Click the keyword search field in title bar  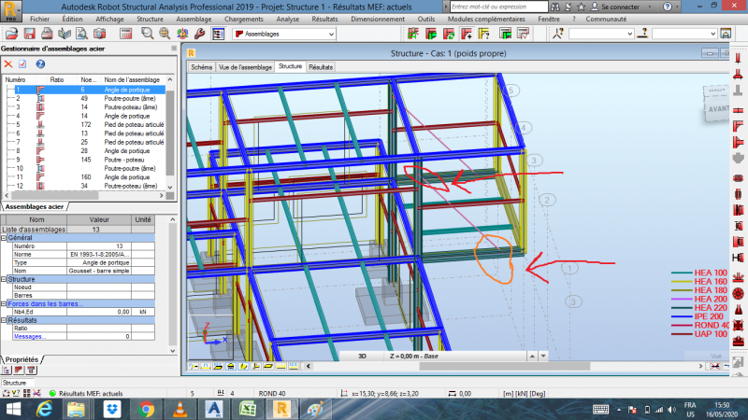click(499, 7)
